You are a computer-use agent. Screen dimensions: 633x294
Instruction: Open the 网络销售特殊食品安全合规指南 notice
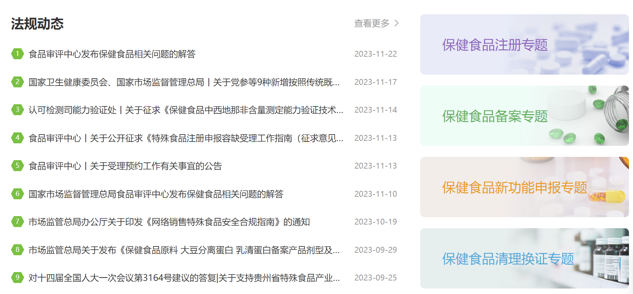169,222
